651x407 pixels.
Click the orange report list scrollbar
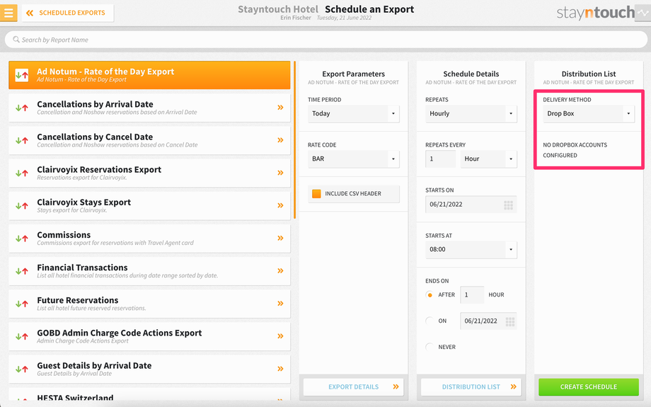coord(295,140)
